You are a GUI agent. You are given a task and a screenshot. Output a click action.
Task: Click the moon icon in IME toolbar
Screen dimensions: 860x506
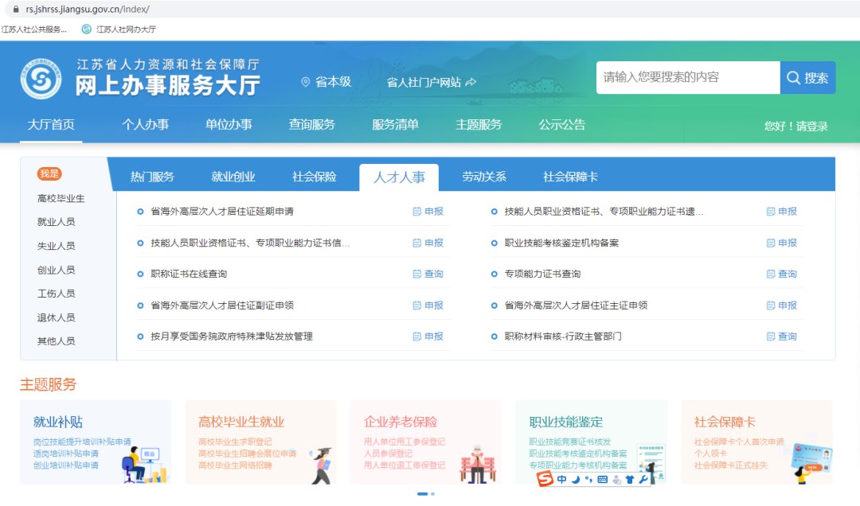point(575,480)
